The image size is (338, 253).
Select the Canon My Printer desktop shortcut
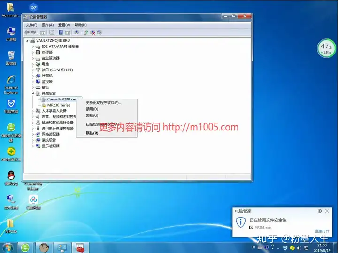pos(33,186)
